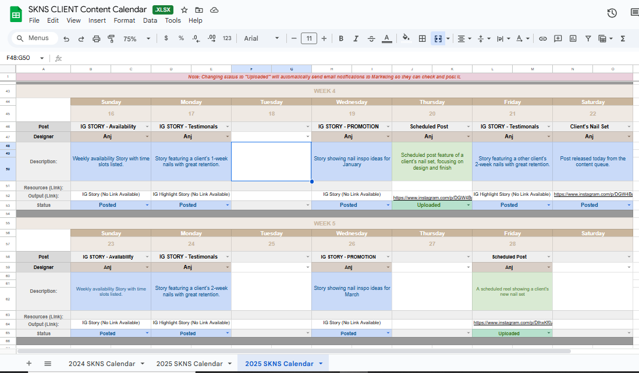Open the View menu
Image resolution: width=639 pixels, height=373 pixels.
[73, 20]
